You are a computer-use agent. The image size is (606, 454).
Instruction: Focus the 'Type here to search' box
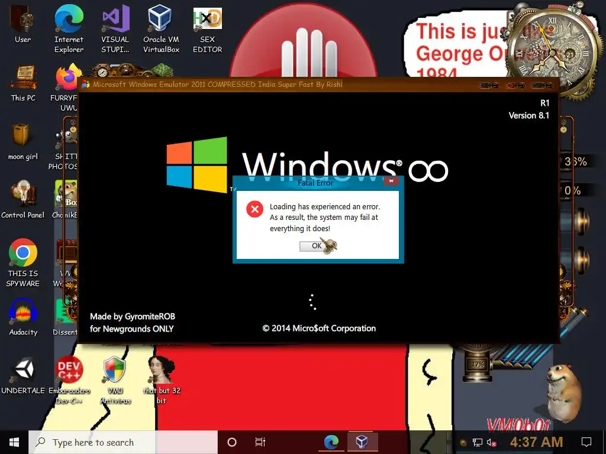coord(123,442)
